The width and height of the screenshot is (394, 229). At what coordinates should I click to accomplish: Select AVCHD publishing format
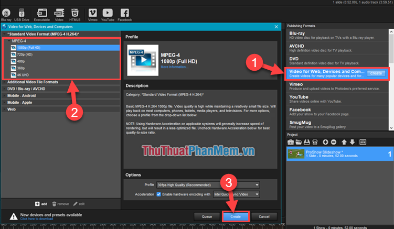tap(337, 48)
